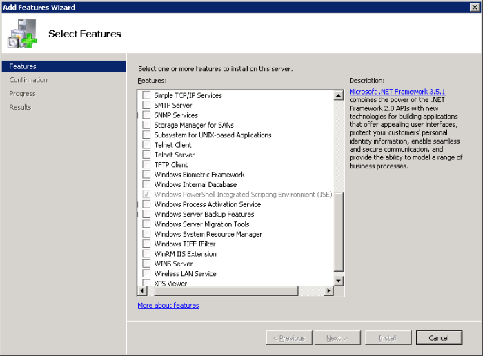Toggle the Wireless LAN Service checkbox
Viewport: 483px width, 356px height.
[146, 274]
